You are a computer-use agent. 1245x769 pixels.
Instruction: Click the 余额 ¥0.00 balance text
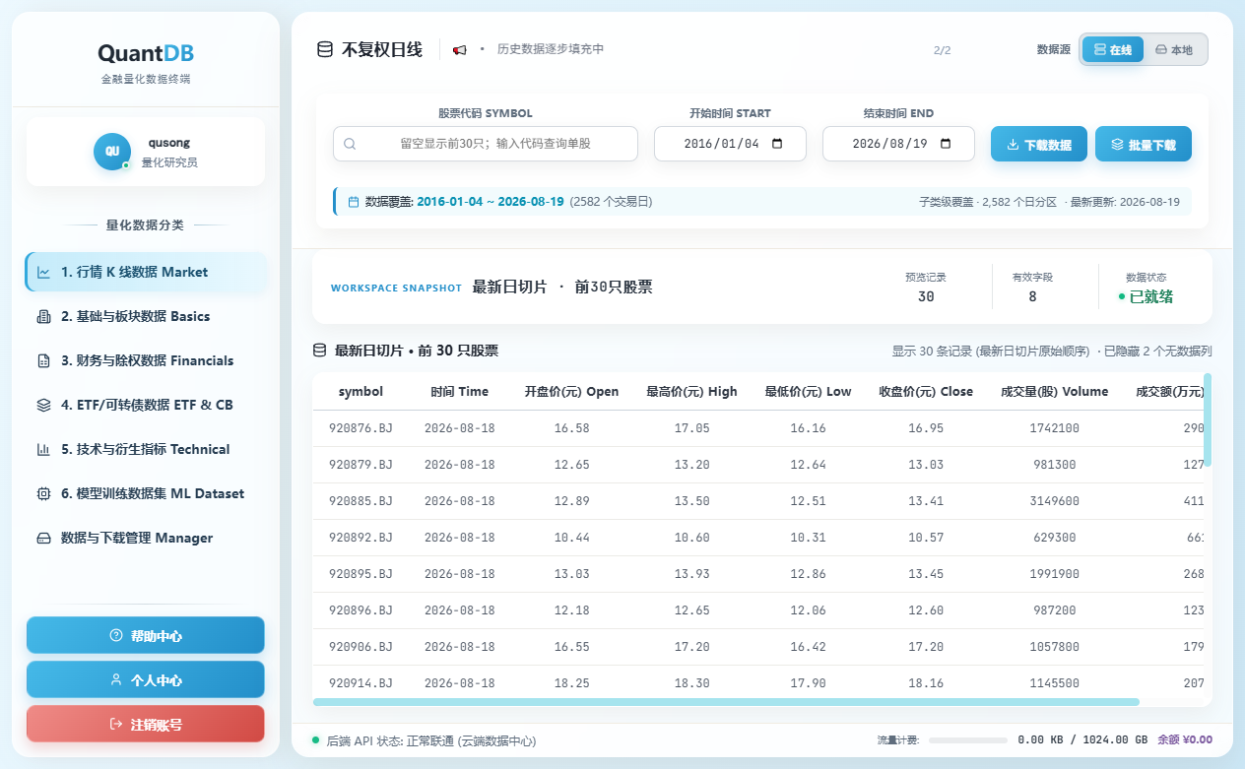coord(1185,739)
